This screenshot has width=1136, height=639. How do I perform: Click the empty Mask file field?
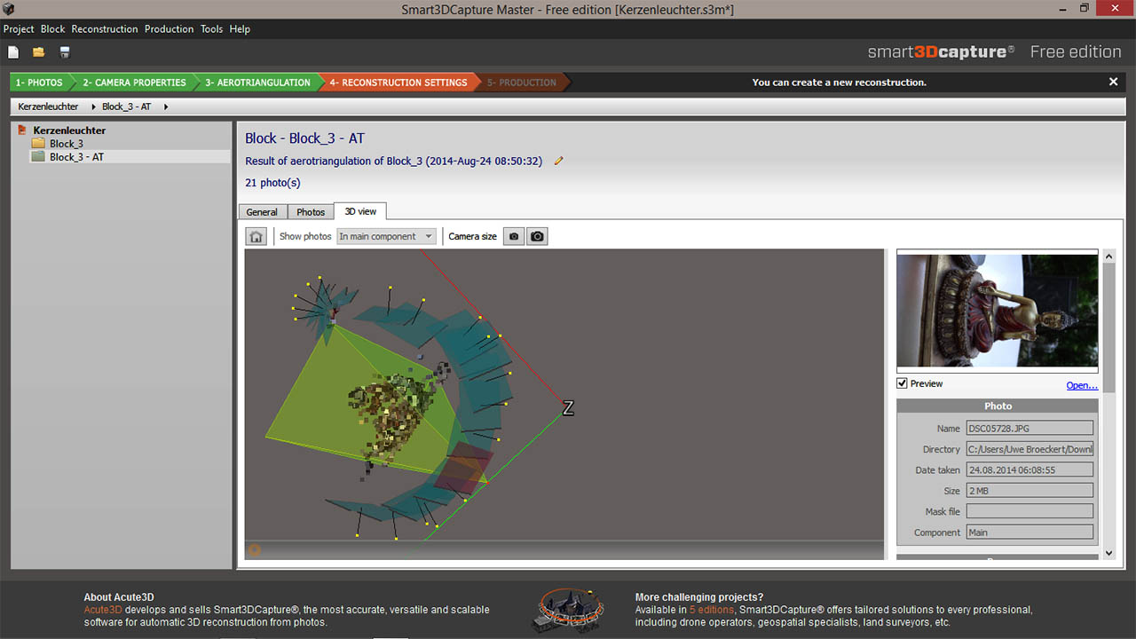[x=1029, y=511]
